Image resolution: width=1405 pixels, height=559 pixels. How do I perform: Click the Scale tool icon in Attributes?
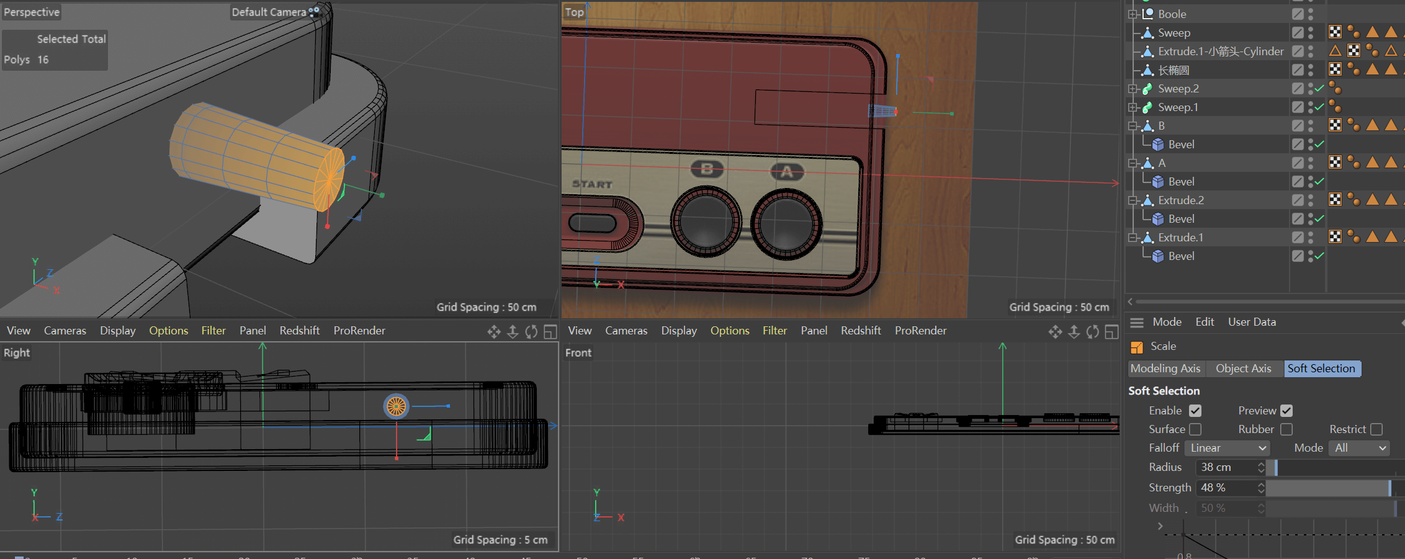1137,347
